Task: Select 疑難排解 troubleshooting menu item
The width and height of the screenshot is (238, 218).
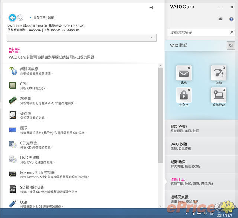Action: click(x=201, y=163)
